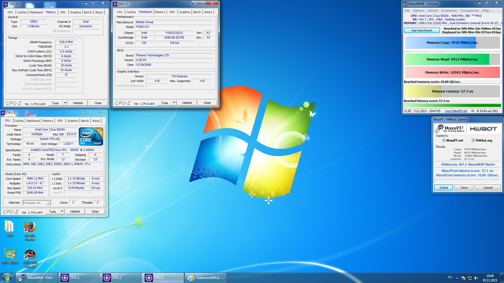Screen dimensions: 504x283
Task: Open the maxxmem(9412) Paint taskbar item
Action: (206, 278)
